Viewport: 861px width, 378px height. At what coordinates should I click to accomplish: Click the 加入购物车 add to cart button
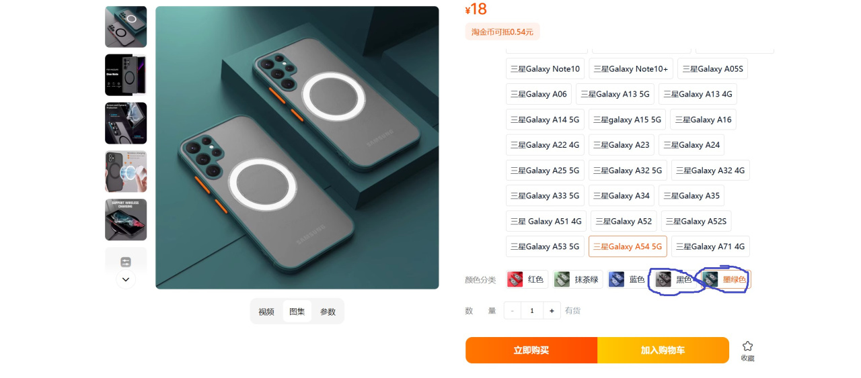663,350
